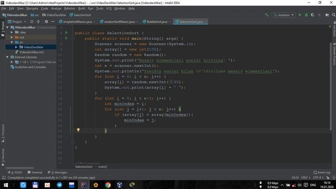The height and width of the screenshot is (189, 336).
Task: Open the Refactor menu
Action: tap(70, 8)
